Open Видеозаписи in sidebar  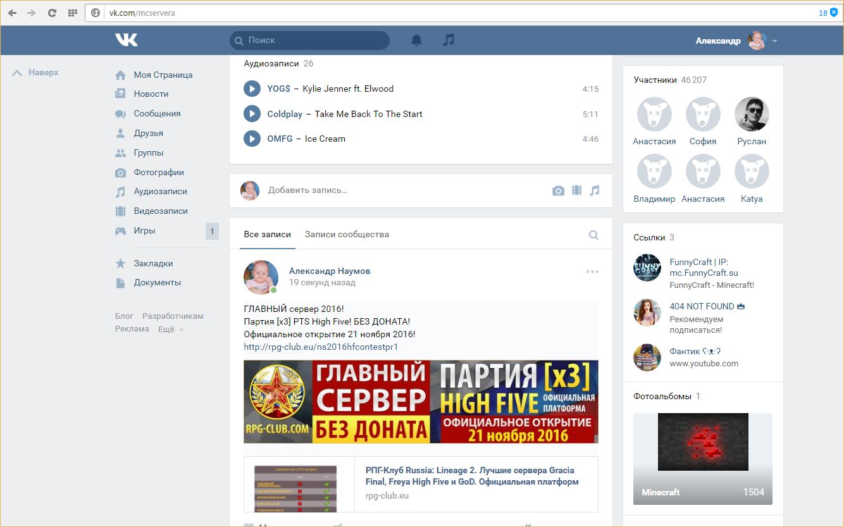click(x=161, y=211)
